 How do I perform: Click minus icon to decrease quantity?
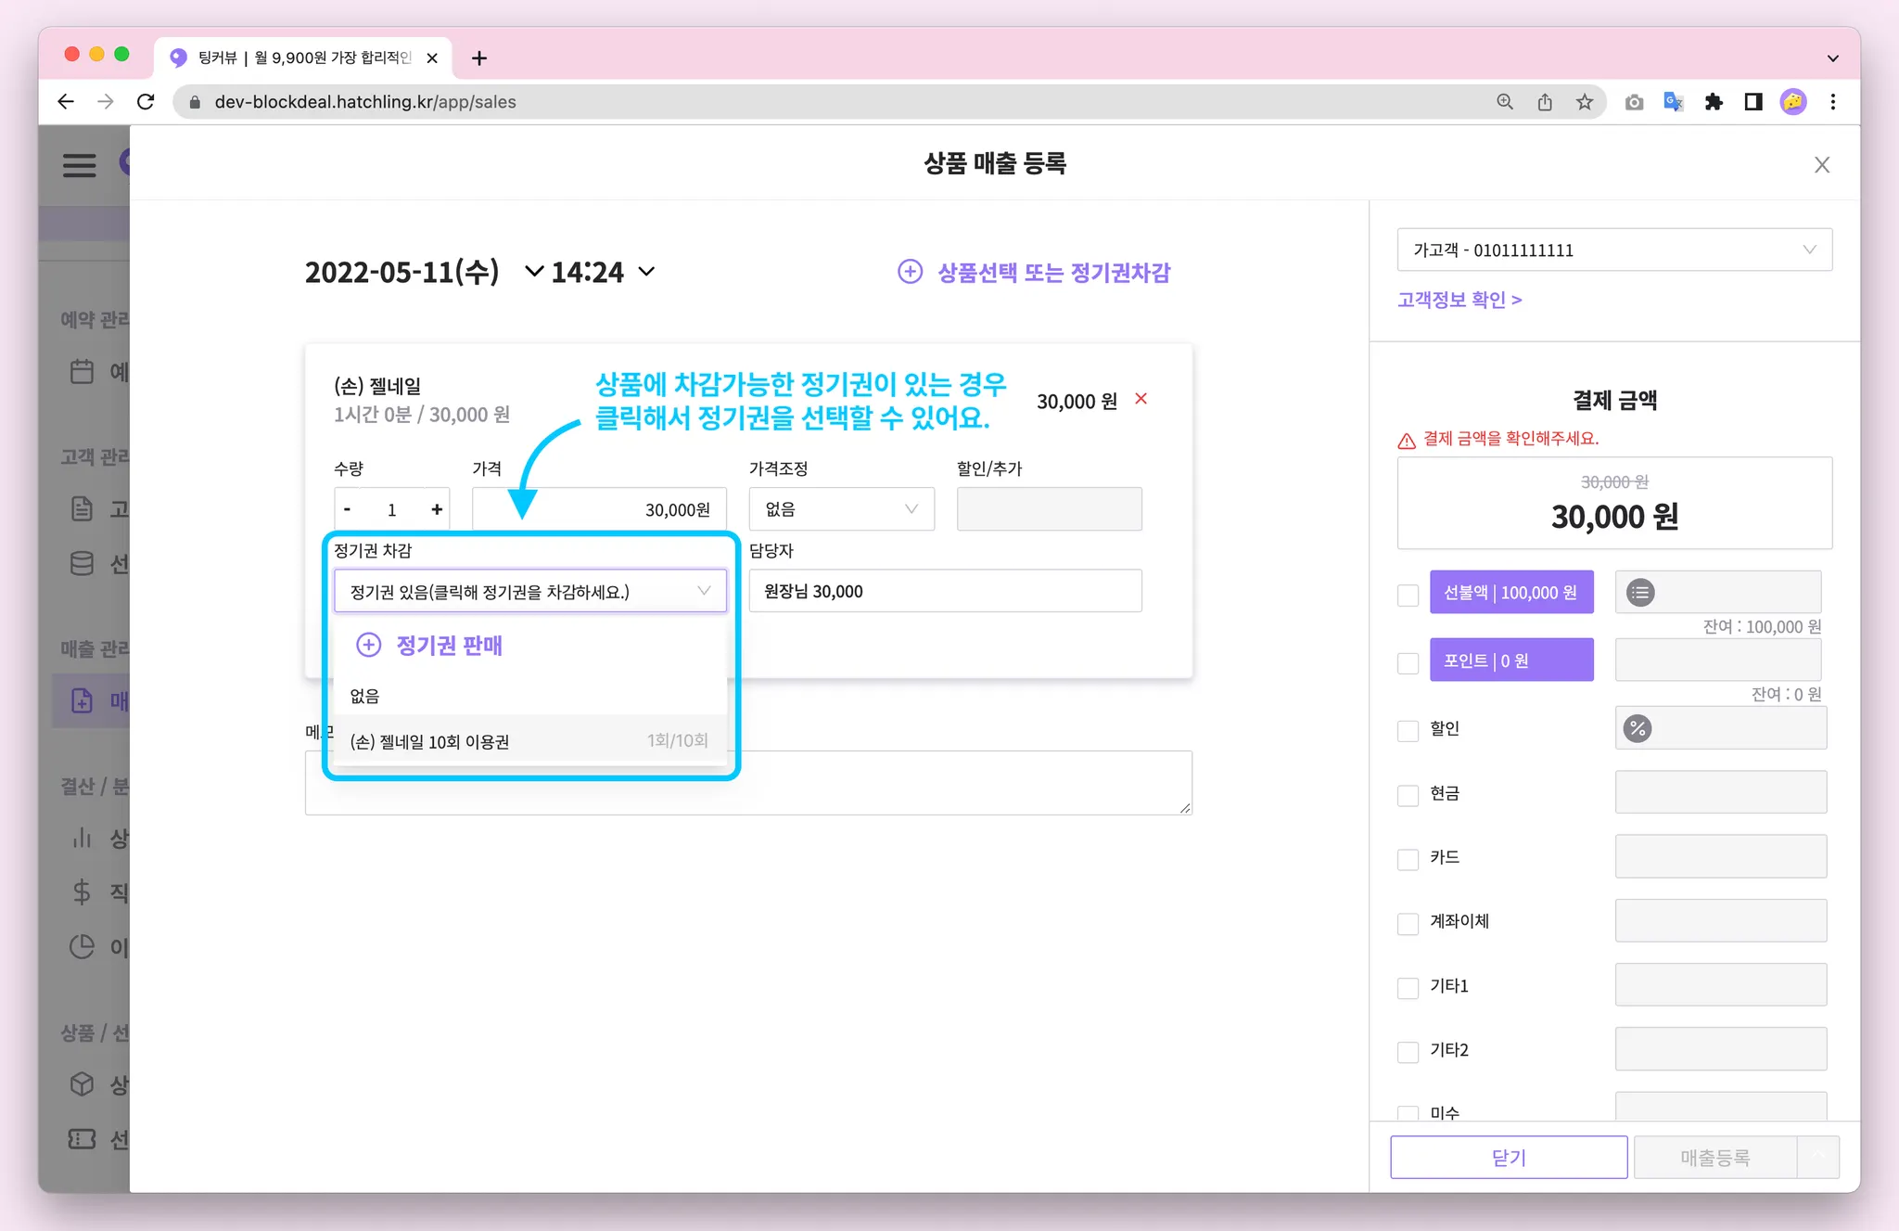(348, 509)
